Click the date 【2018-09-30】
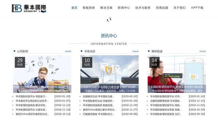Viewport: 218px width, 122px height. (197, 114)
